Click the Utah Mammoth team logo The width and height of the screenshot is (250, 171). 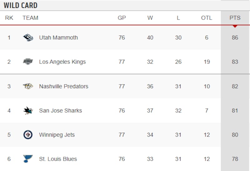[x=28, y=38]
